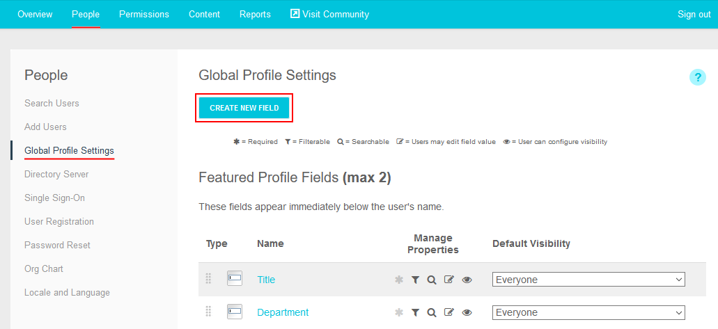Click the text field type icon for Department
The image size is (718, 329).
tap(235, 311)
